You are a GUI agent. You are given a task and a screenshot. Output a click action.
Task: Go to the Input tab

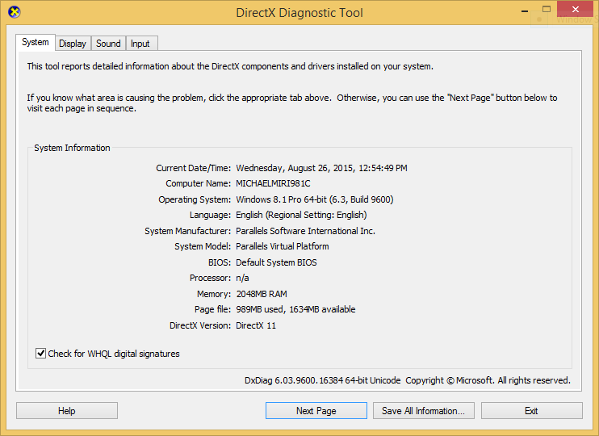coord(140,44)
